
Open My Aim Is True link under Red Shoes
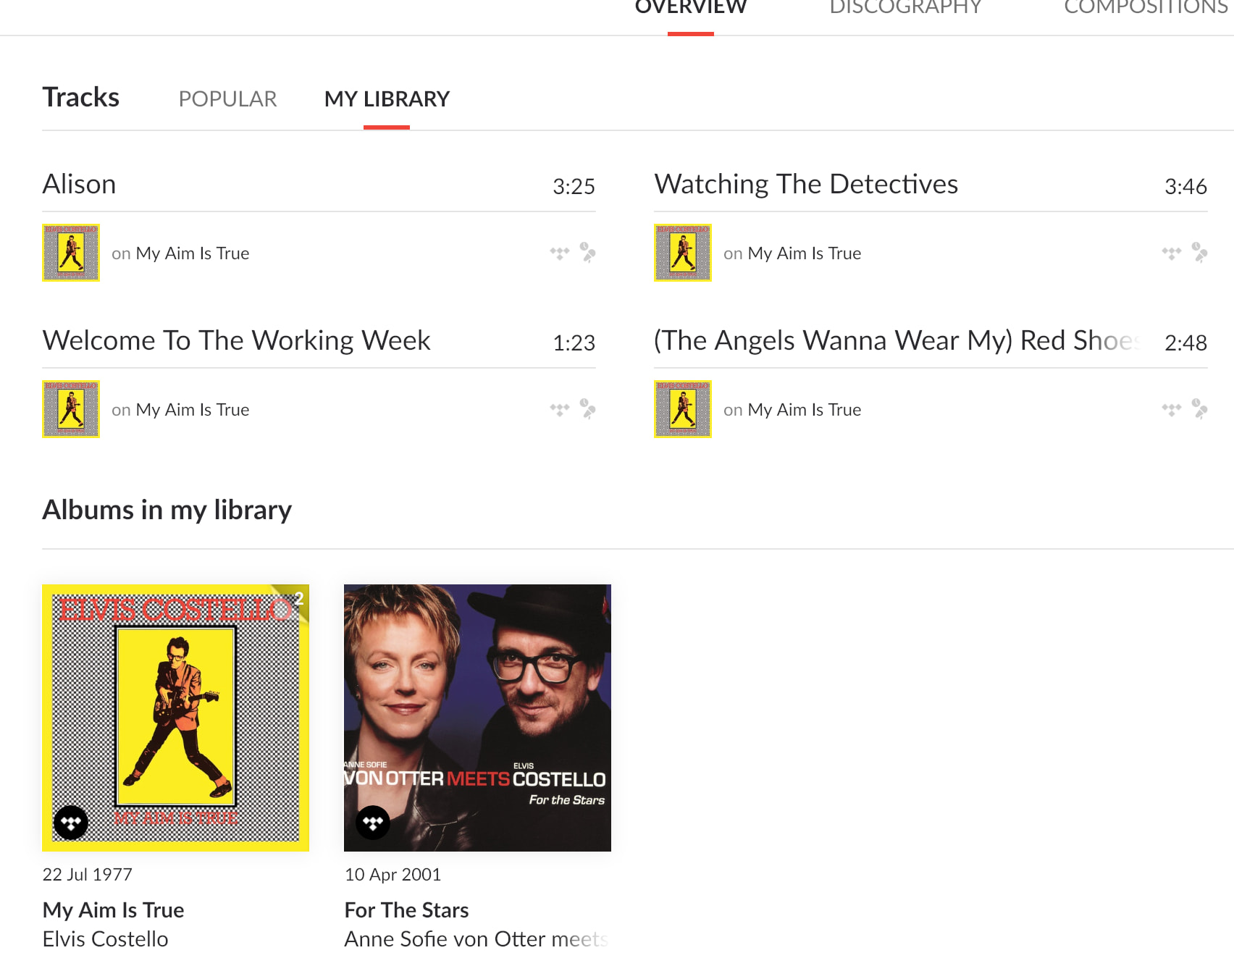805,410
